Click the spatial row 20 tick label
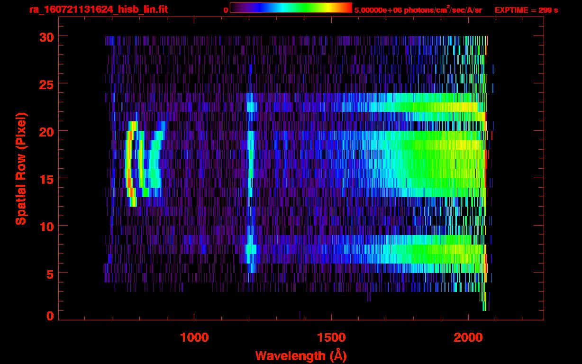Image resolution: width=582 pixels, height=364 pixels. [x=46, y=131]
